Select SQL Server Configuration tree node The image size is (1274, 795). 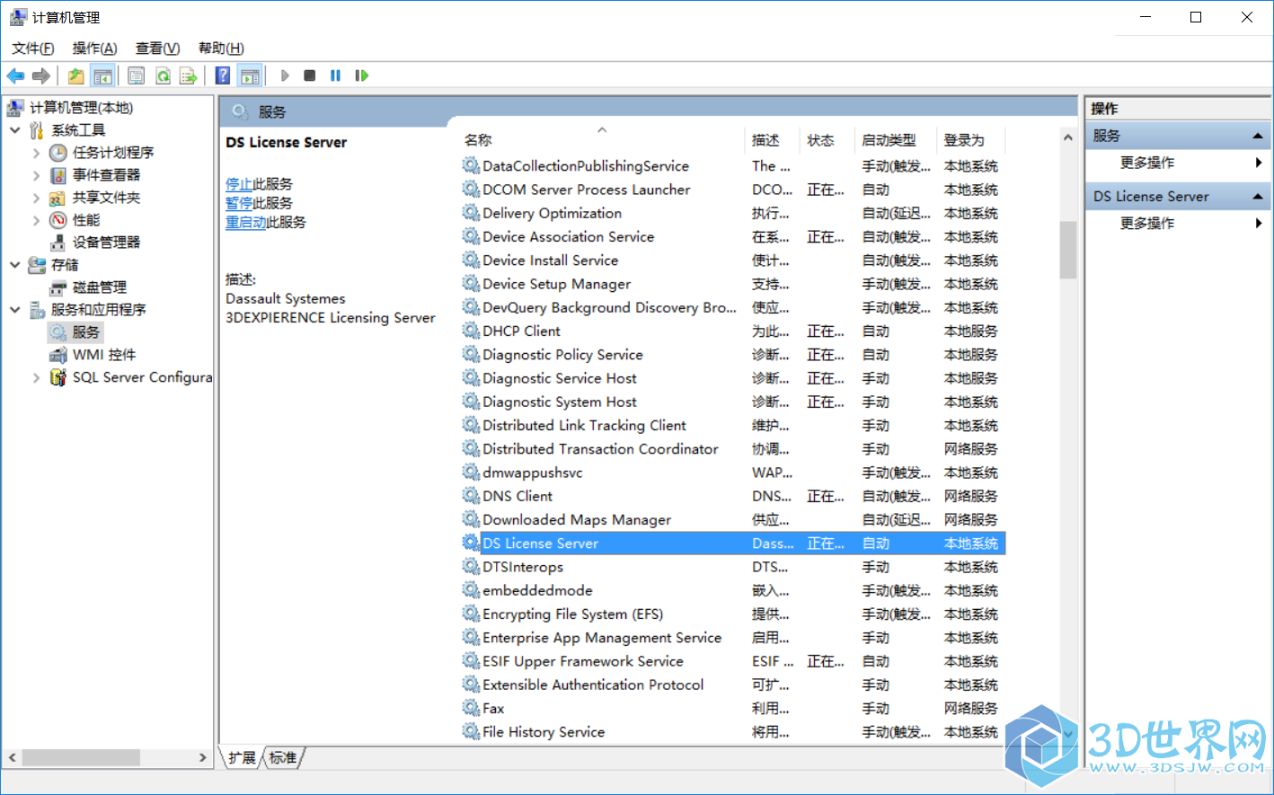click(x=142, y=377)
